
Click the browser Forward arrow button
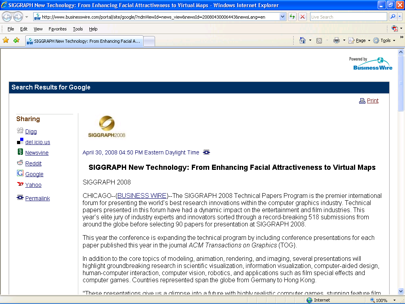(x=18, y=17)
